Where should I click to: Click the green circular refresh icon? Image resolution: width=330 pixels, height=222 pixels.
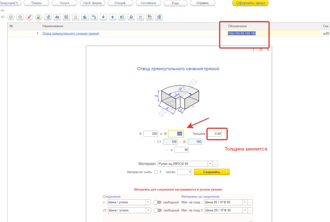click(x=11, y=17)
